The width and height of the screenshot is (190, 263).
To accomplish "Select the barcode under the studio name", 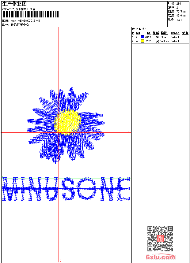I will coord(30,14).
